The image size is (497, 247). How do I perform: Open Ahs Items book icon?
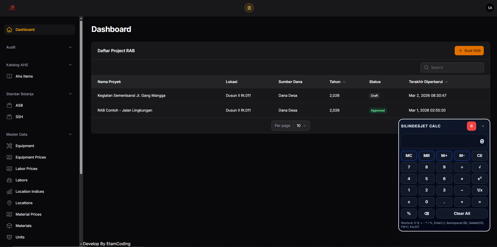point(9,76)
